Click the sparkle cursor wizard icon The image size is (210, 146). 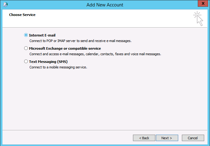[198, 18]
